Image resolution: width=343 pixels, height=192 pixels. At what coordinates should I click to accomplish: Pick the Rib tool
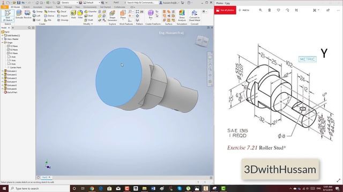(x=48, y=20)
